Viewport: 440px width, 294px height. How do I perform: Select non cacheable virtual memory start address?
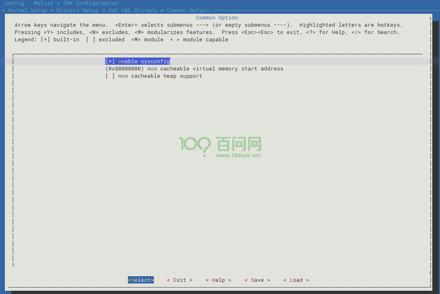pos(215,69)
